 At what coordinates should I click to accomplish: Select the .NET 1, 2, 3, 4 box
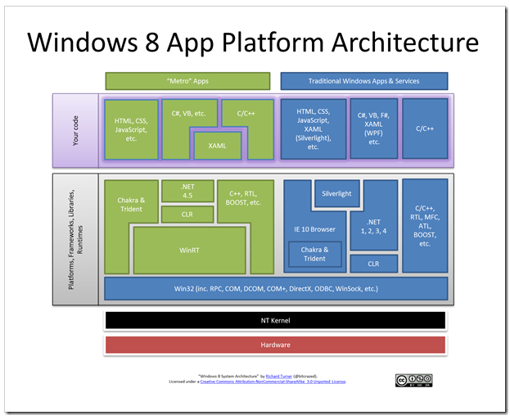coord(374,227)
